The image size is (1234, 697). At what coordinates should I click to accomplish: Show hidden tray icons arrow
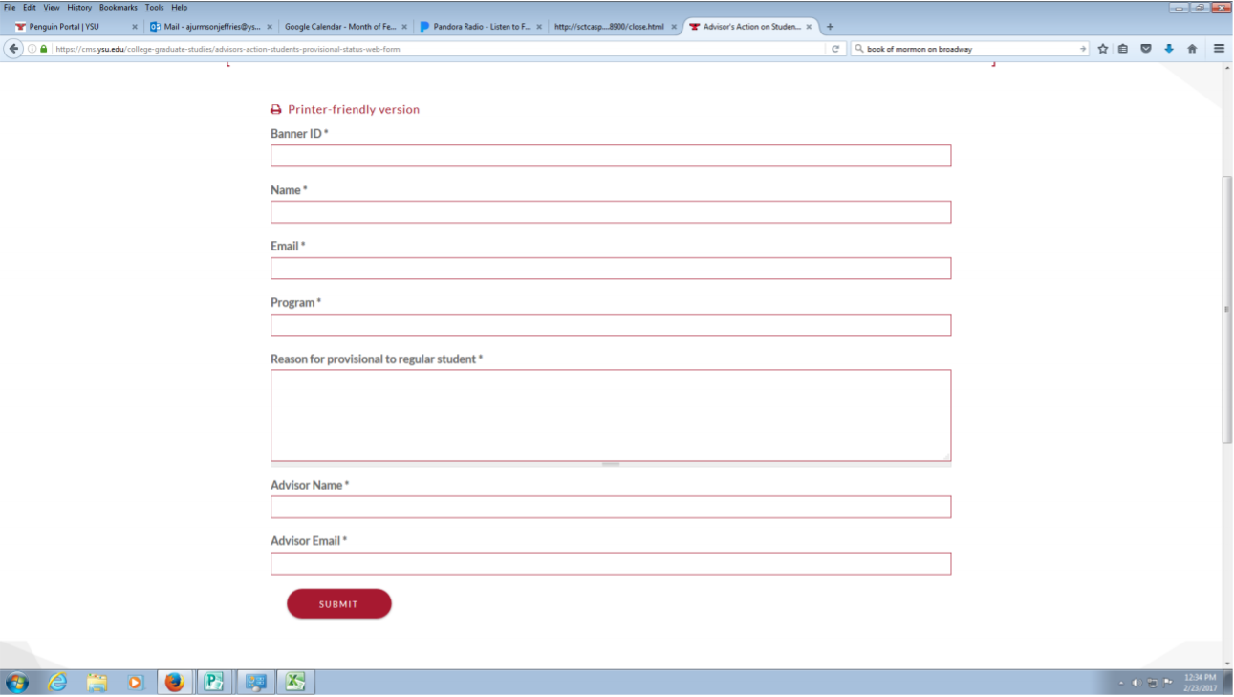coord(1120,683)
